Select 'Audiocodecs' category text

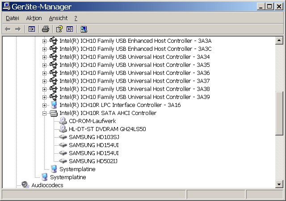[47, 185]
